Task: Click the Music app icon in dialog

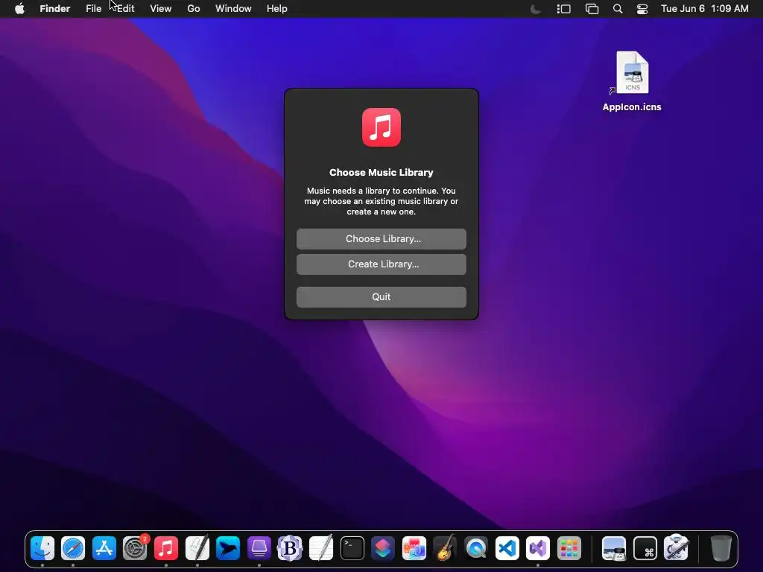Action: (x=381, y=127)
